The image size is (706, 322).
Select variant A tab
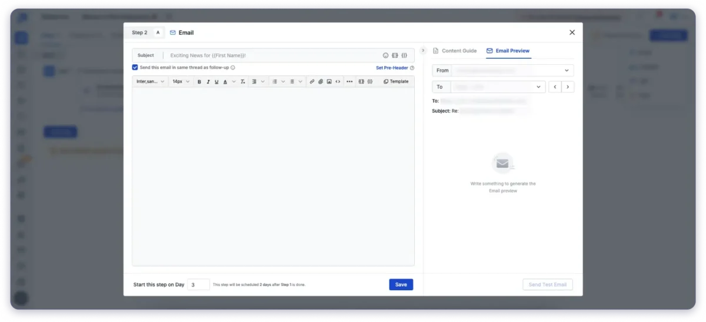(158, 33)
